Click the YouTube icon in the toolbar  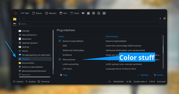tap(83, 13)
